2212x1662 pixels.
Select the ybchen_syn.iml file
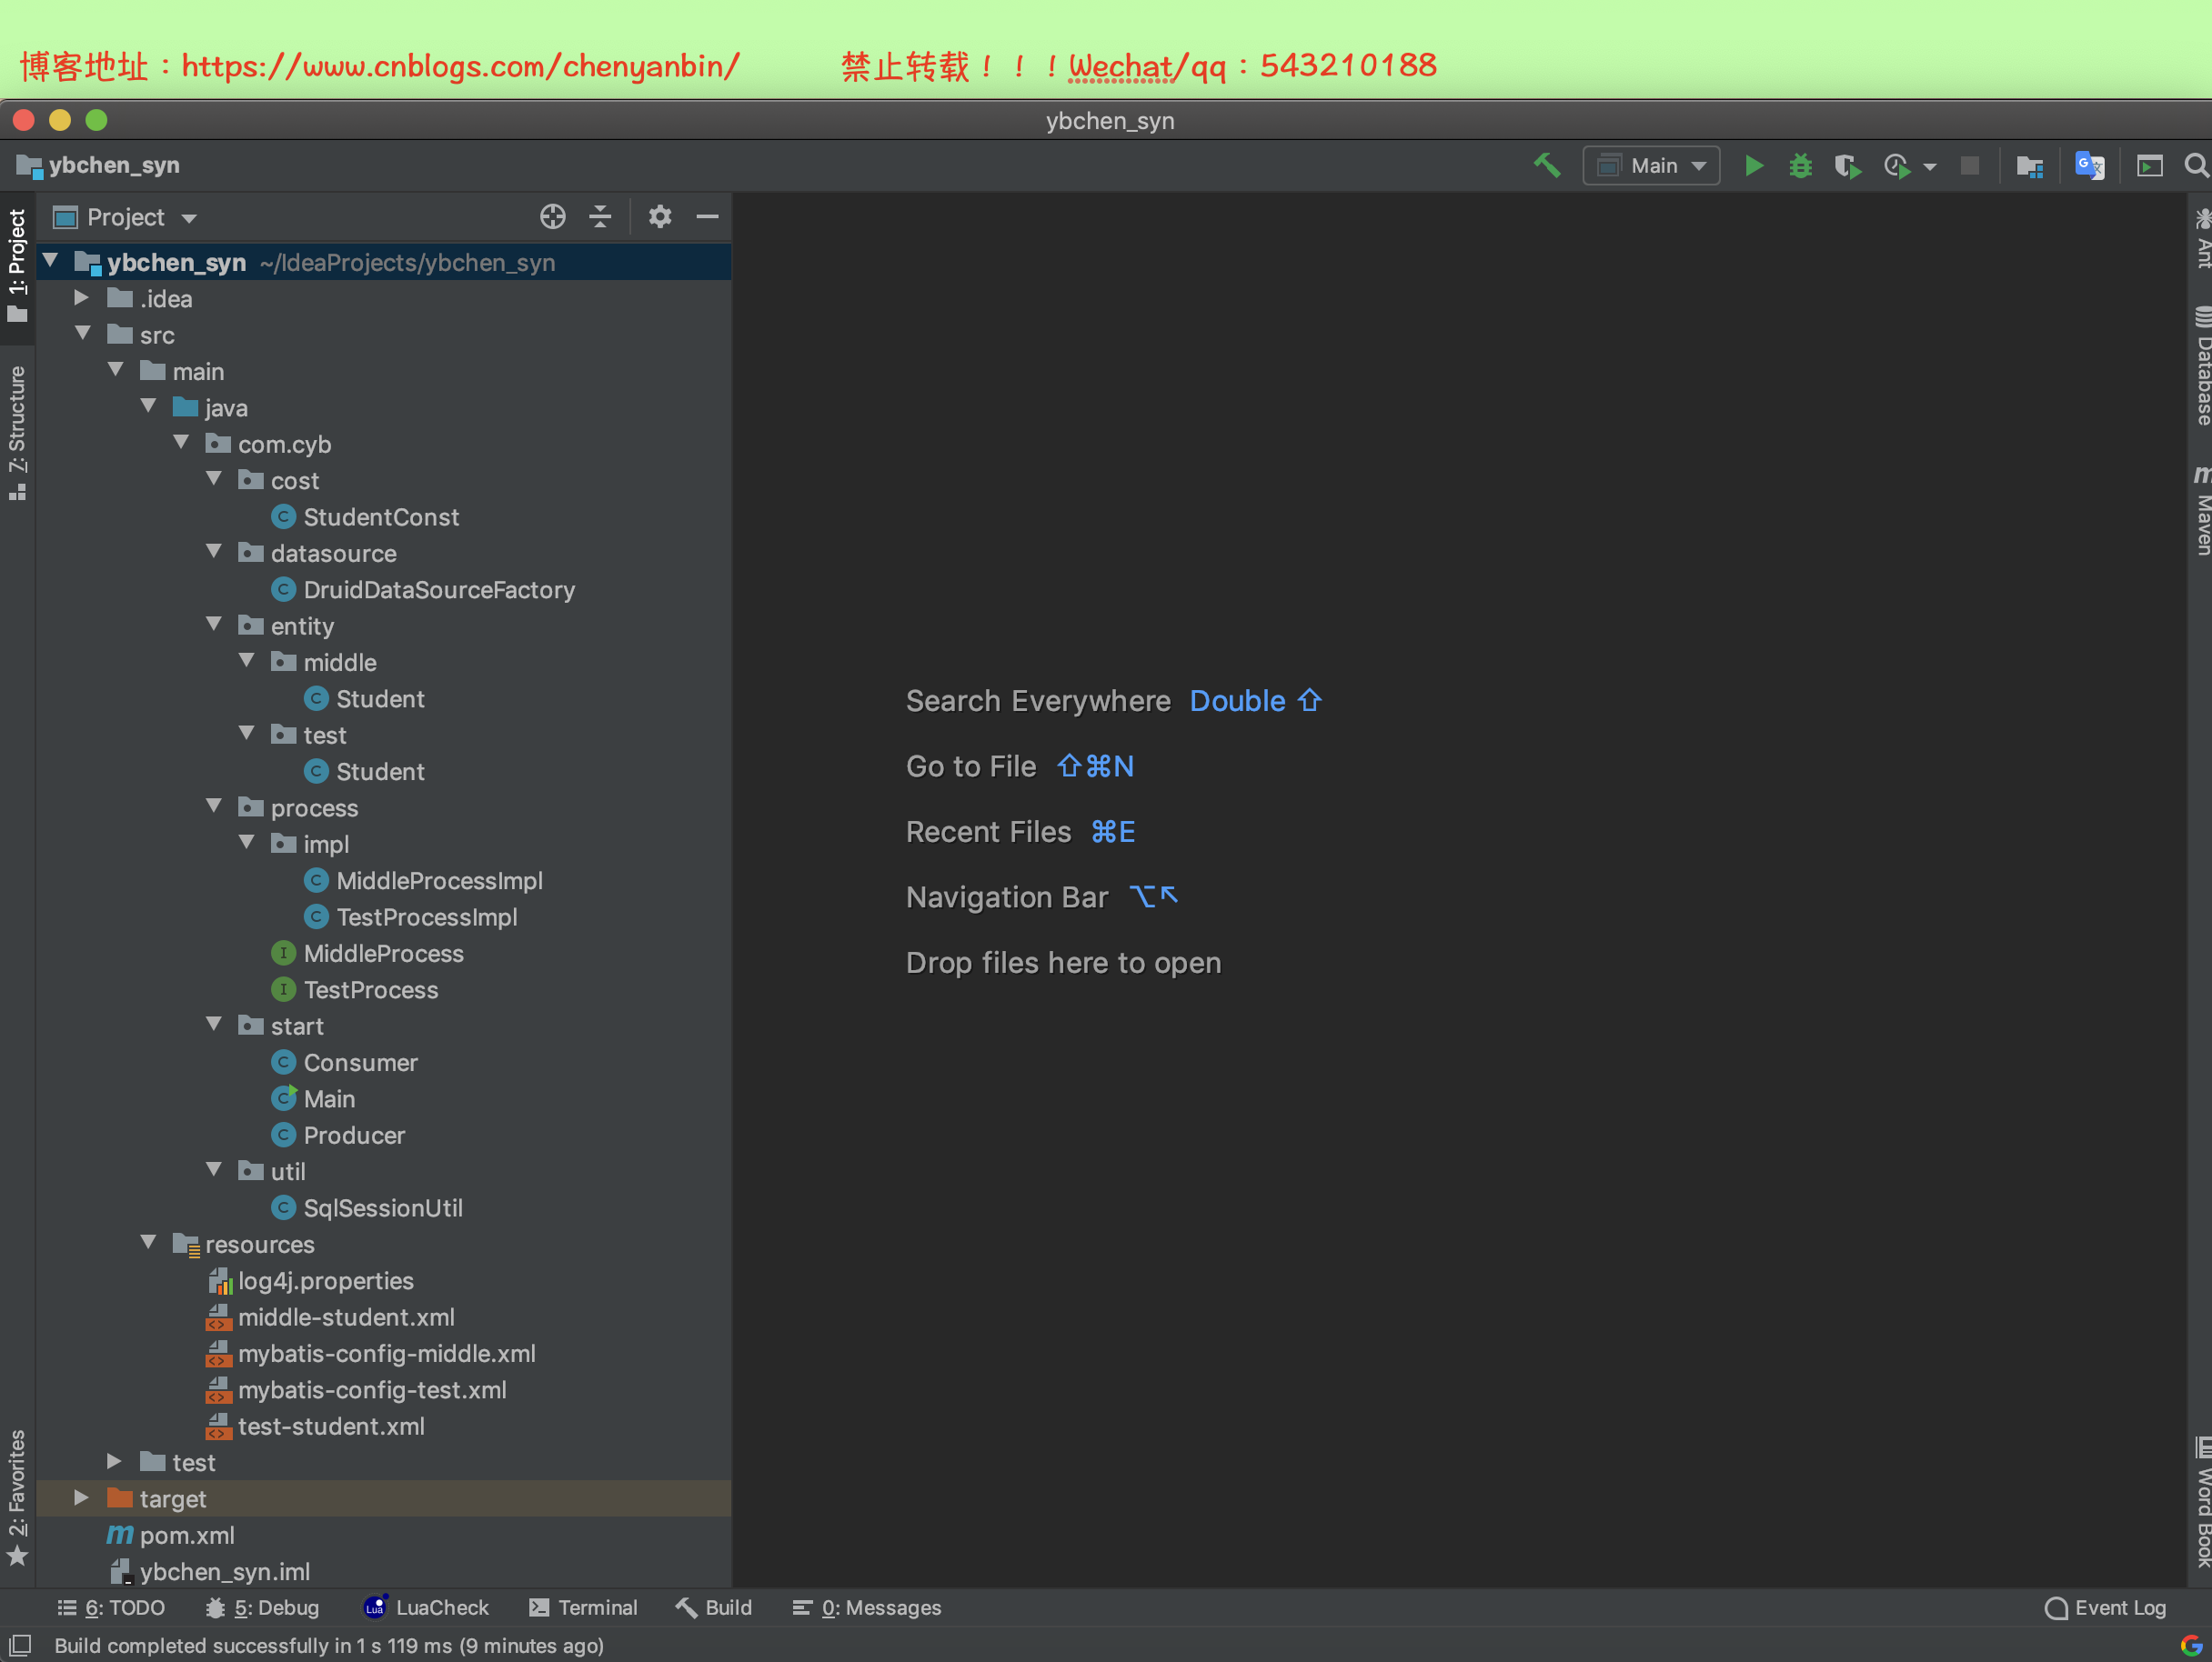[208, 1571]
